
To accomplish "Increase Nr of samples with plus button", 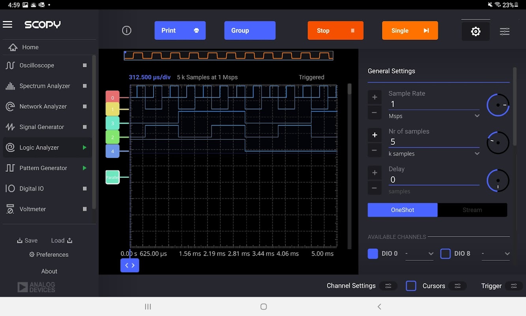I will tap(374, 135).
